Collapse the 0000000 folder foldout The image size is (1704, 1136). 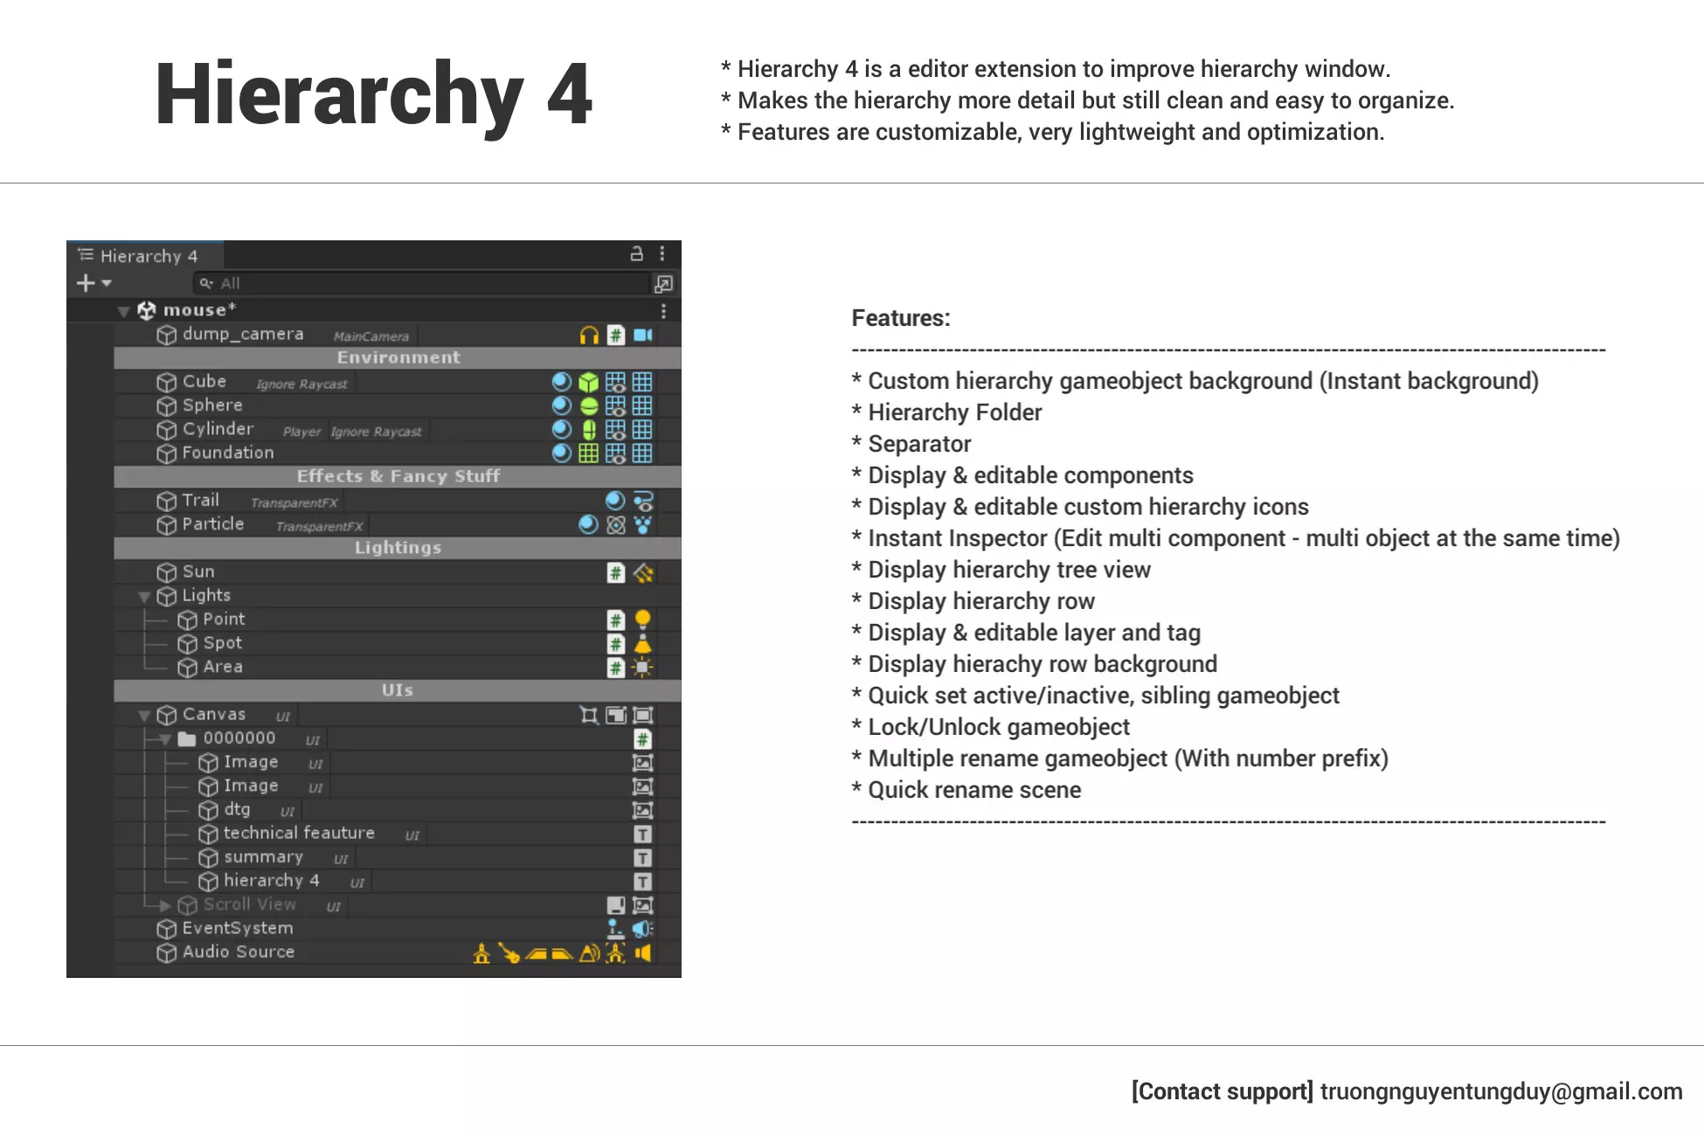coord(165,739)
